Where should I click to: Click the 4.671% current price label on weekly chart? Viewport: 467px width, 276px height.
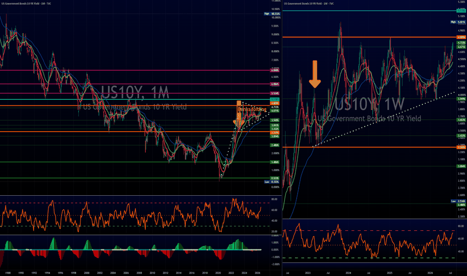[x=461, y=47]
